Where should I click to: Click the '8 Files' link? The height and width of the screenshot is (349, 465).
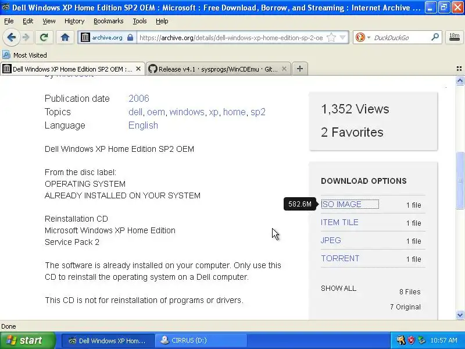click(410, 292)
